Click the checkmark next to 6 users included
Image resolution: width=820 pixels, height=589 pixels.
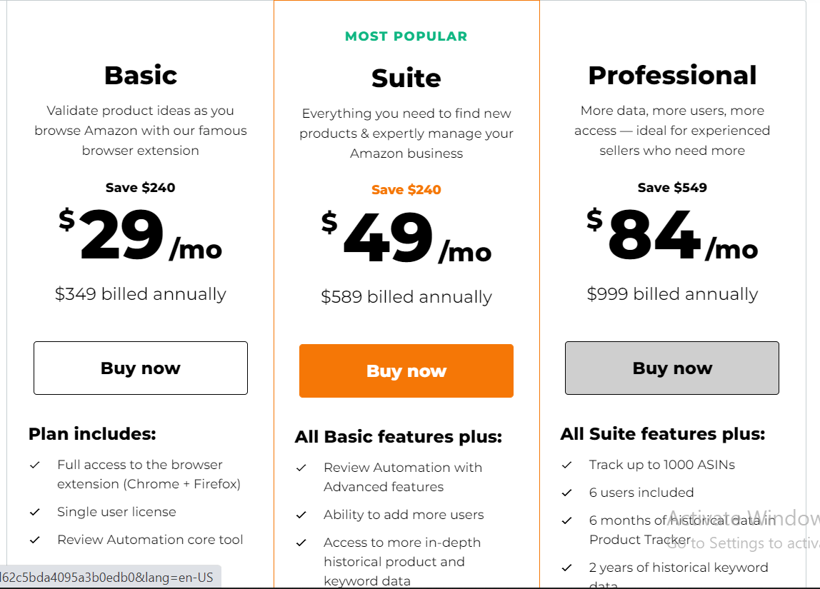(567, 493)
